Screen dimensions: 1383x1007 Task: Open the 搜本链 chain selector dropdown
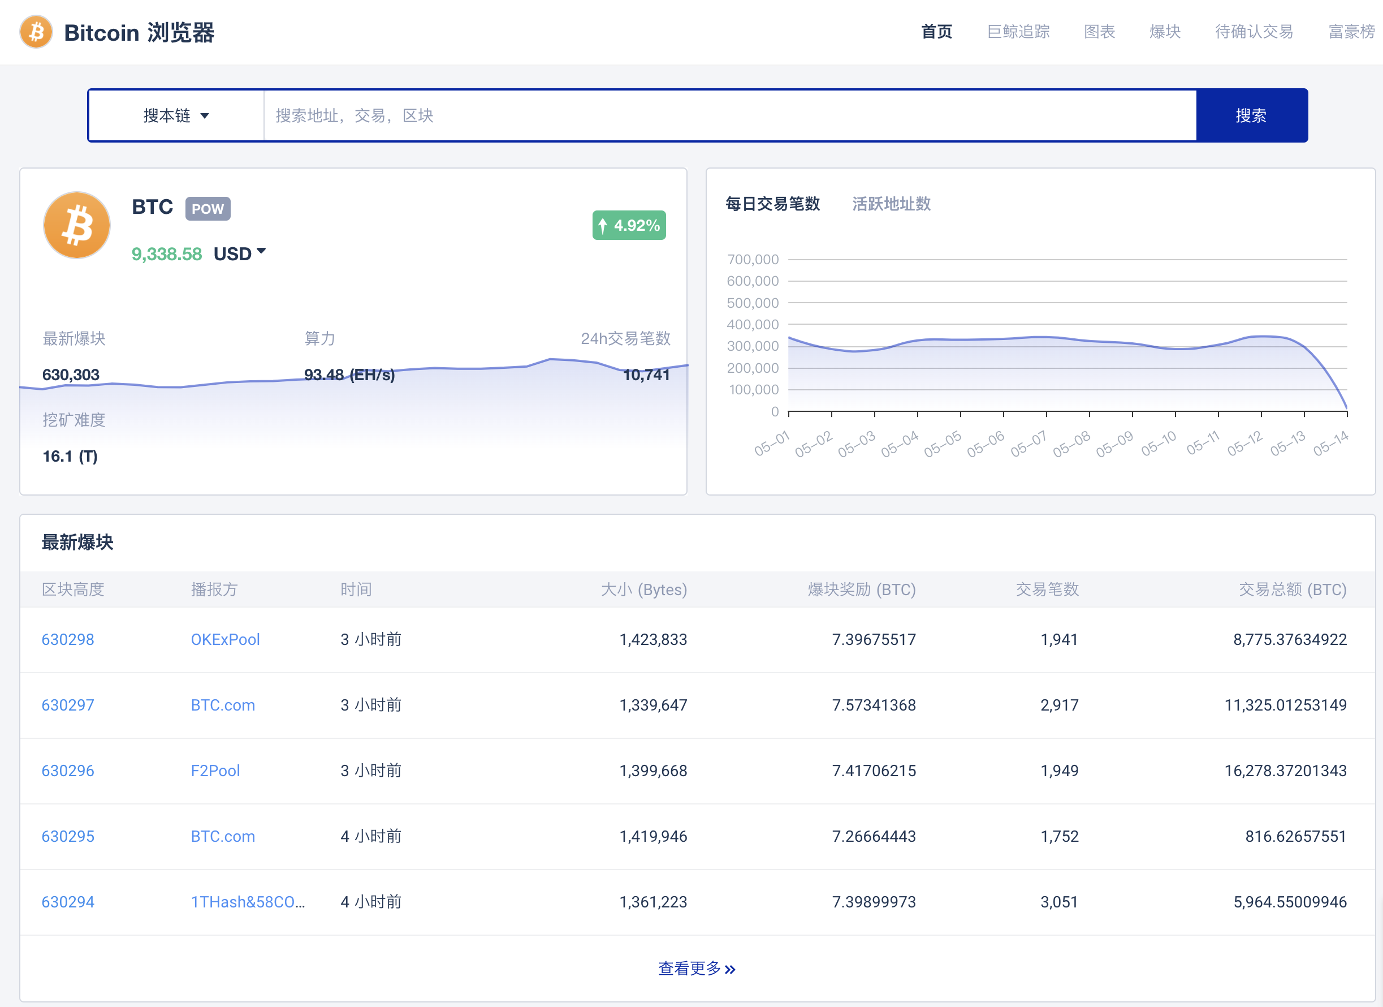tap(176, 115)
